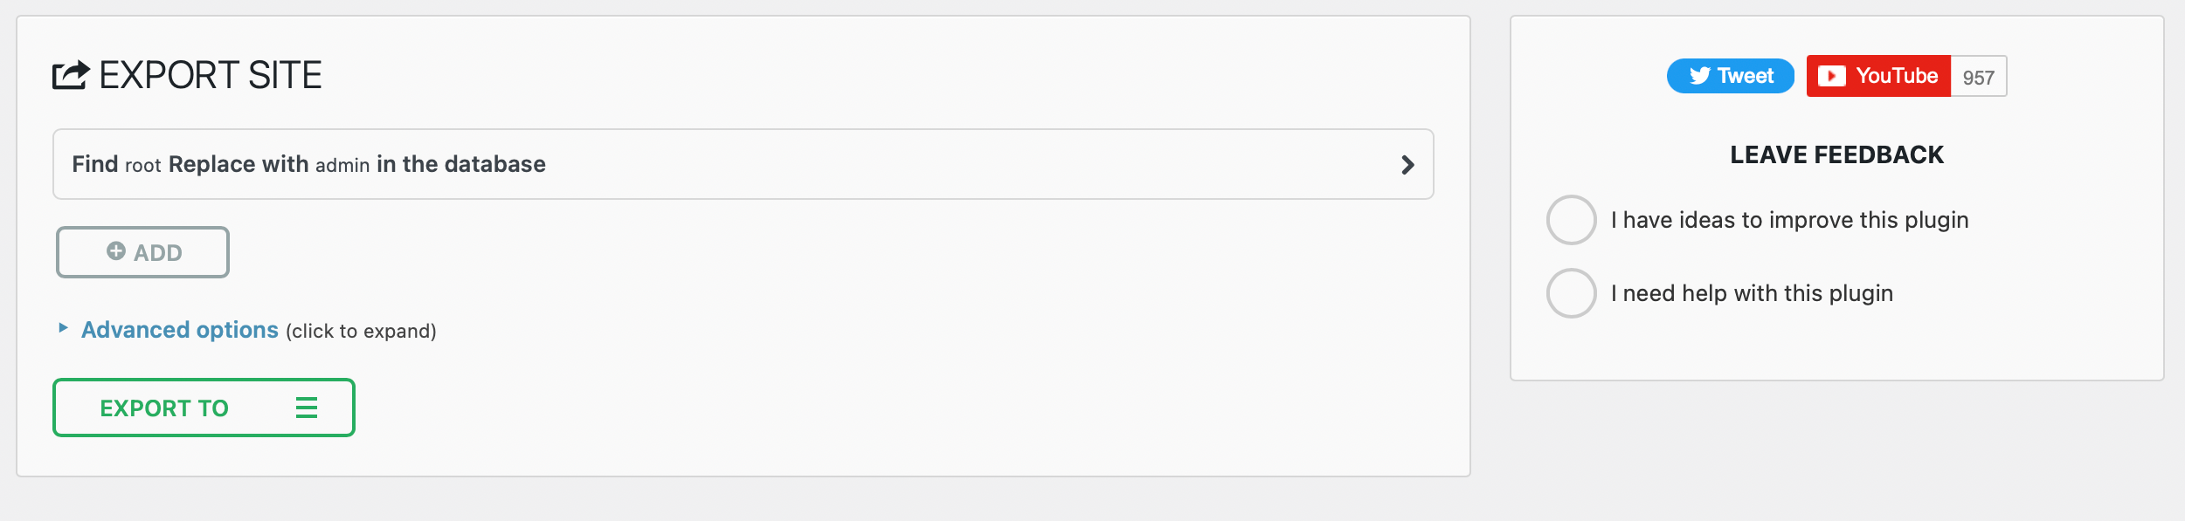Select 'I need help with this plugin'
The height and width of the screenshot is (521, 2185).
coord(1571,293)
